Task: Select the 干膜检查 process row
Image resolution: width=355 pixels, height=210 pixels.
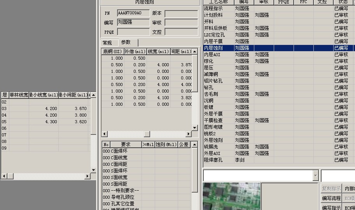Action: (x=279, y=120)
